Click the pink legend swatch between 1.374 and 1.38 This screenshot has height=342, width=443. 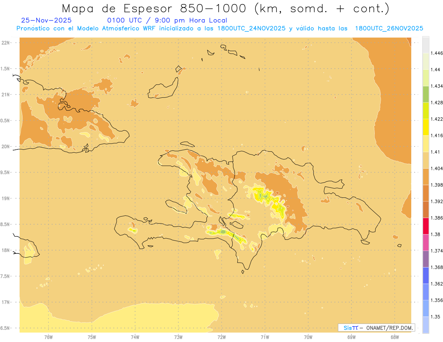426,242
